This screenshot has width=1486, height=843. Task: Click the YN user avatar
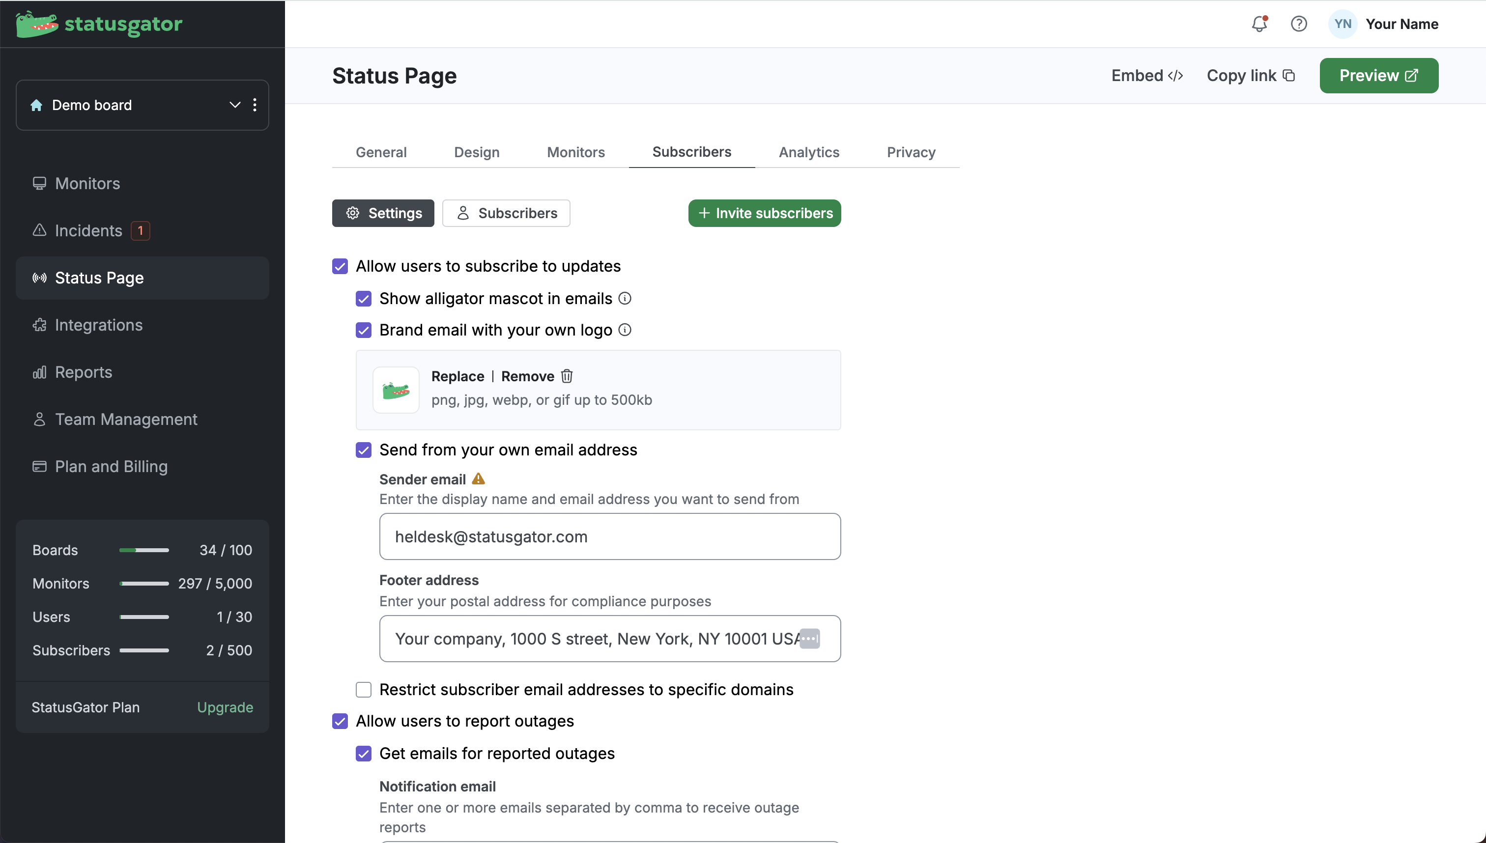[x=1342, y=25]
